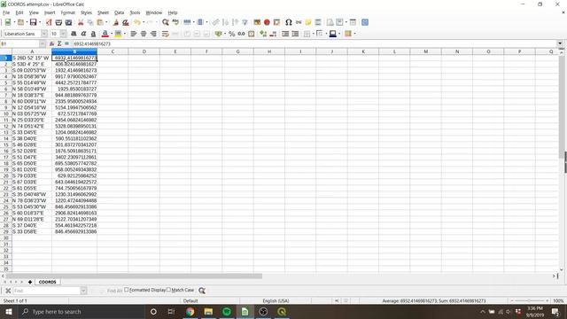This screenshot has width=567, height=319.
Task: Open the Font Name dropdown
Action: tap(44, 34)
